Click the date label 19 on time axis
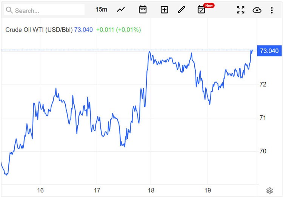This screenshot has width=283, height=197. click(x=207, y=190)
